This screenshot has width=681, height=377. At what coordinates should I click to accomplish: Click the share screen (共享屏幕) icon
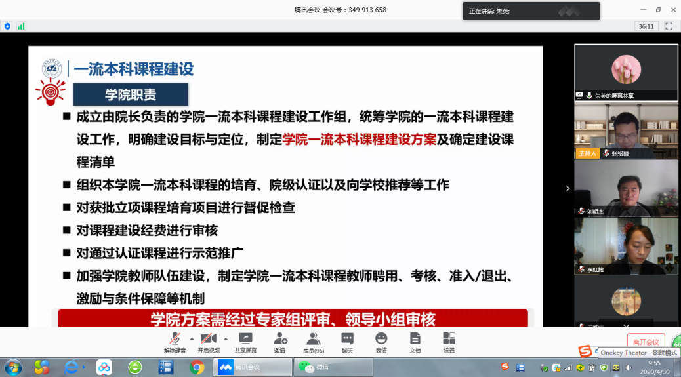[x=246, y=342]
